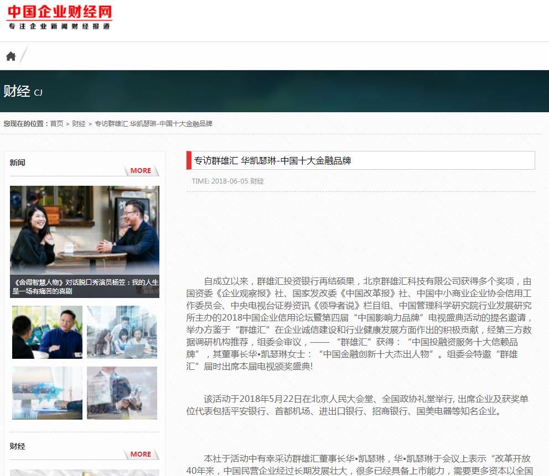Click the 财经 CJ banner title
Screen dimensions: 549x476
(23, 91)
